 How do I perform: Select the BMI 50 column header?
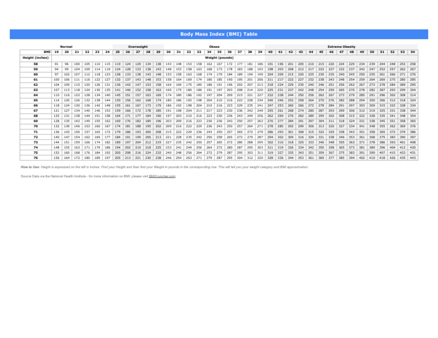point(372,52)
